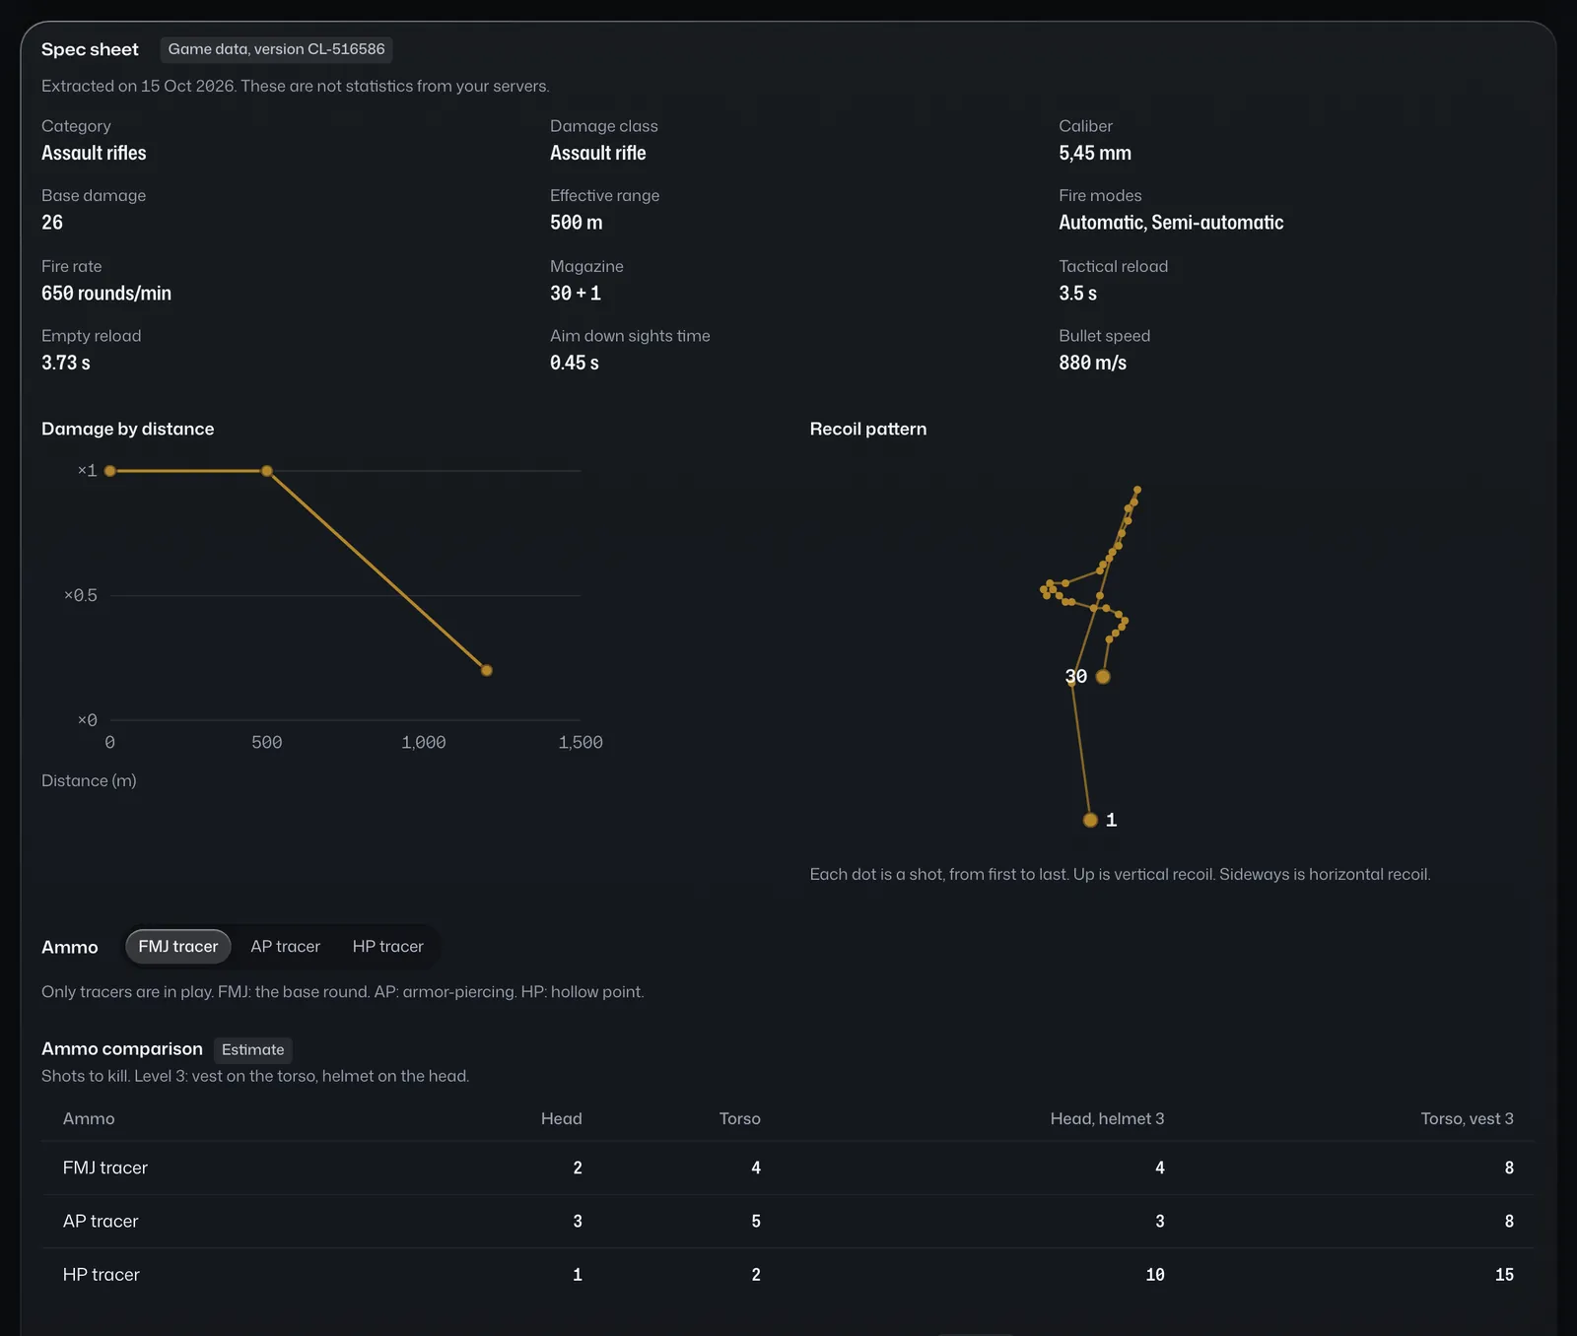Click the 1,000 label on distance axis
Viewport: 1577px width, 1336px height.
pos(424,742)
